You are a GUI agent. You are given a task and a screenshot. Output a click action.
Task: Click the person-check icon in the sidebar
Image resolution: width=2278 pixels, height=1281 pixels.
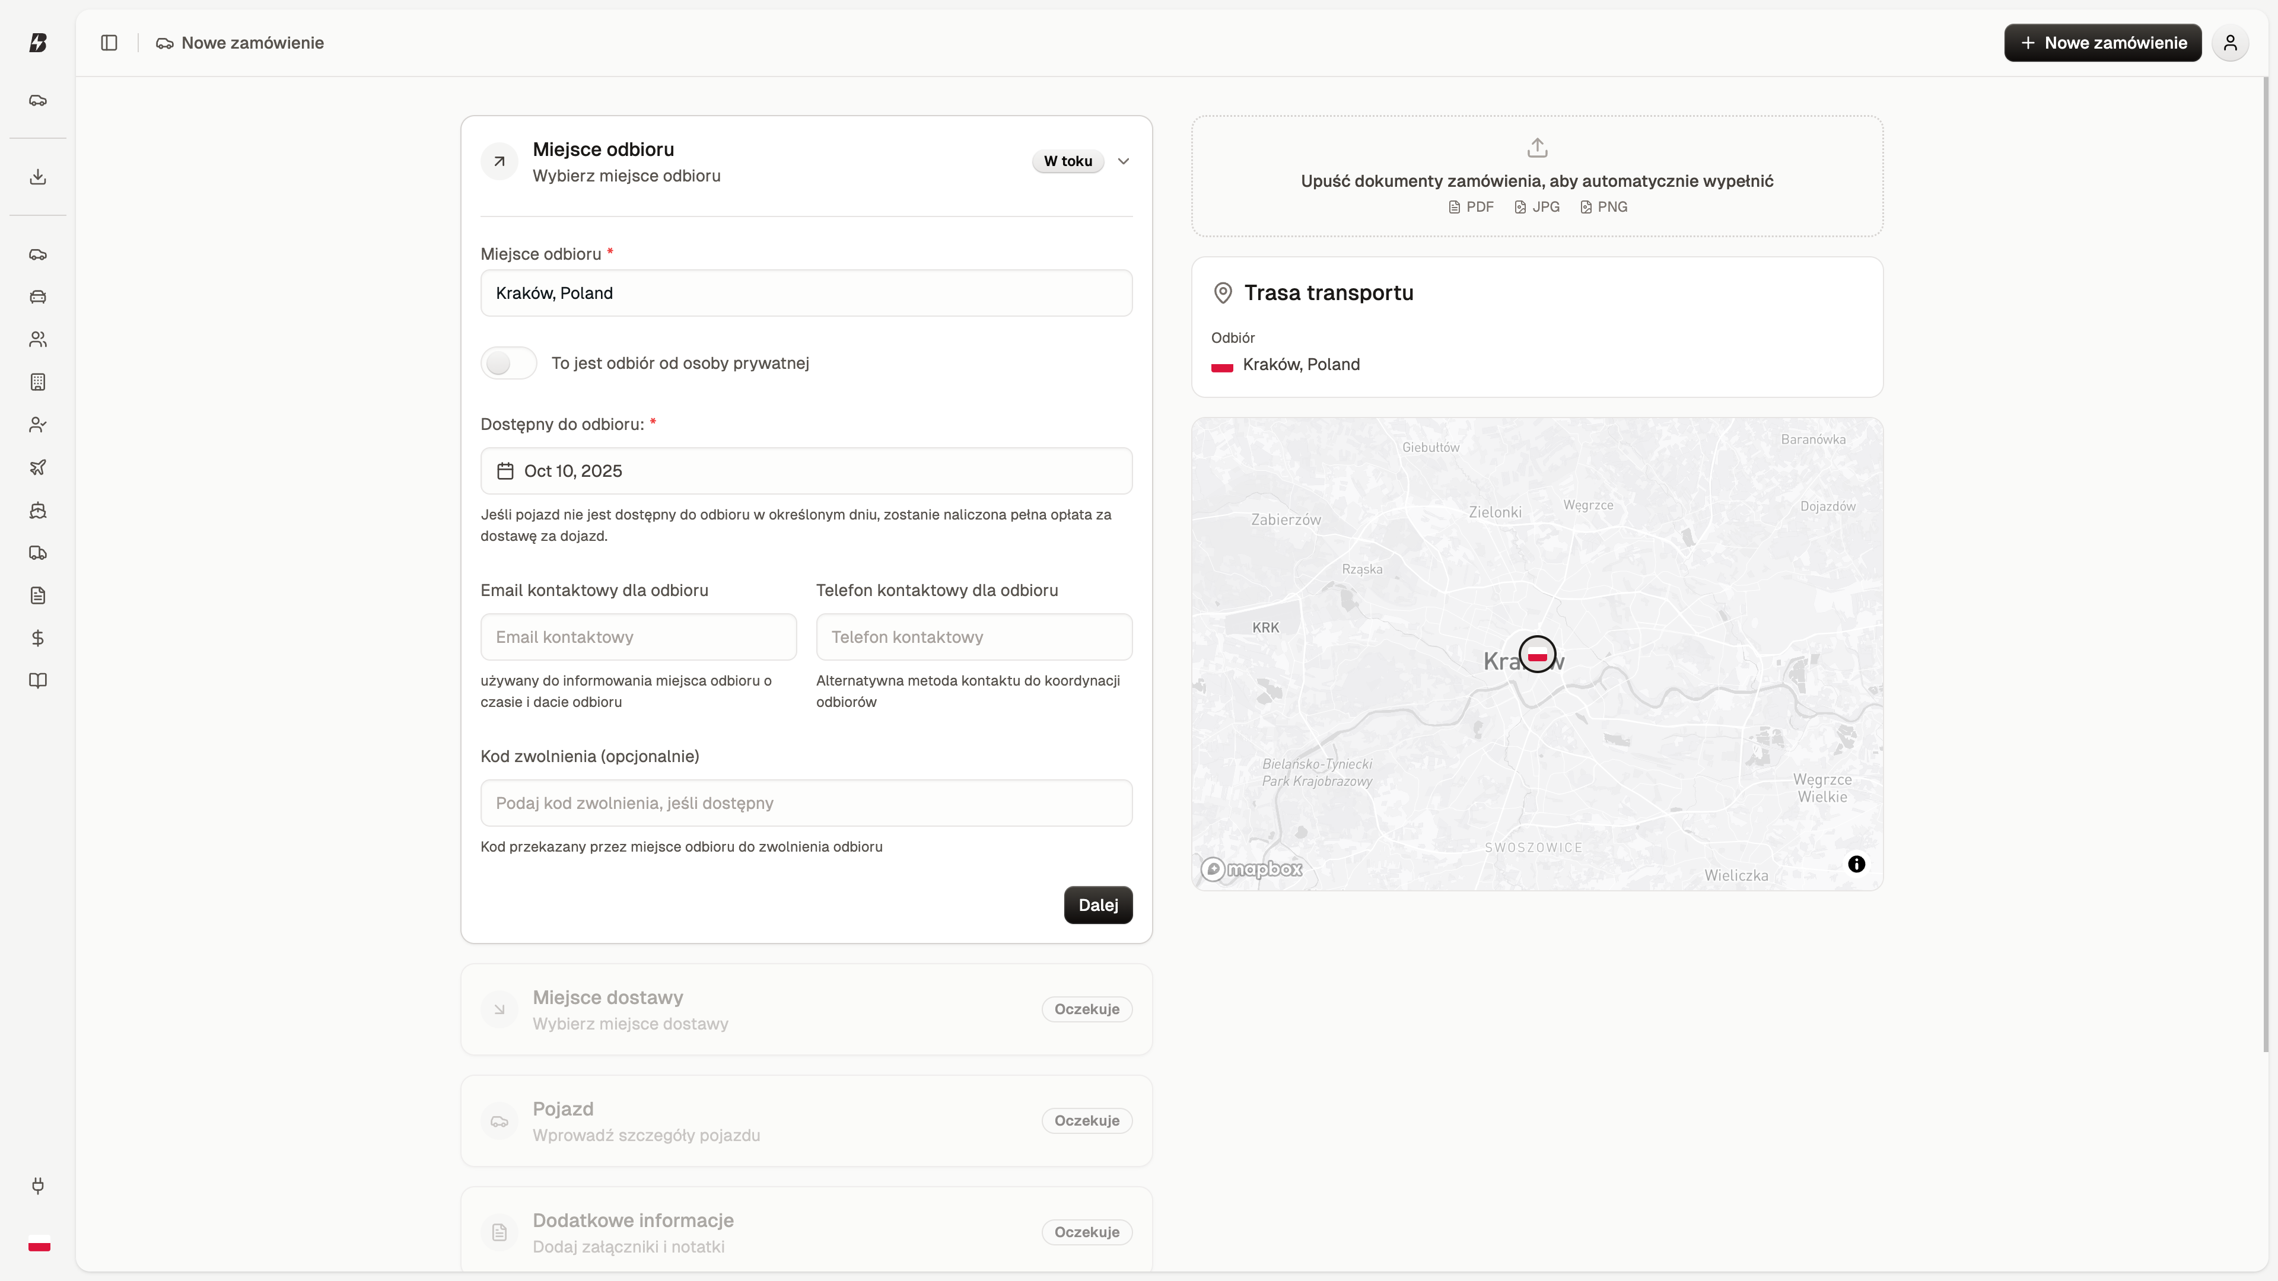click(x=38, y=425)
